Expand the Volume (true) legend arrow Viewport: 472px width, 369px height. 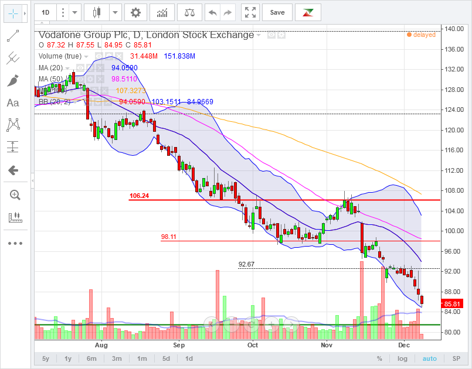[86, 57]
